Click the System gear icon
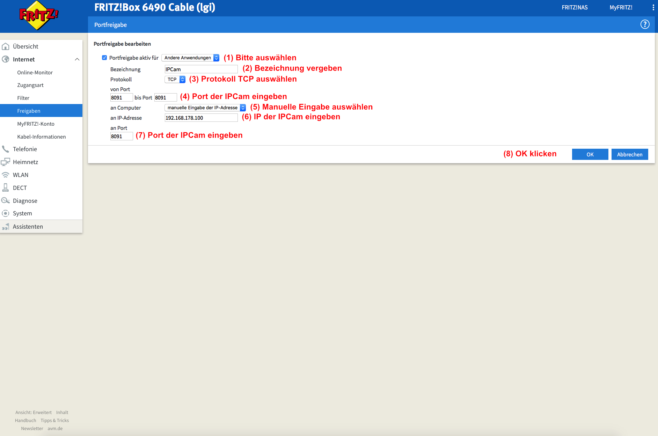This screenshot has height=436, width=658. (6, 213)
